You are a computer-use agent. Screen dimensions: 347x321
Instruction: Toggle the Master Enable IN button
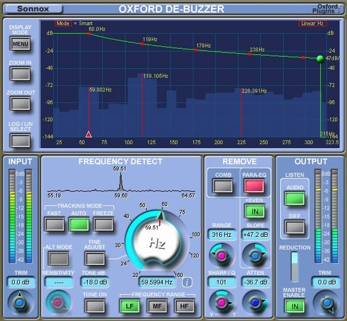coord(295,307)
